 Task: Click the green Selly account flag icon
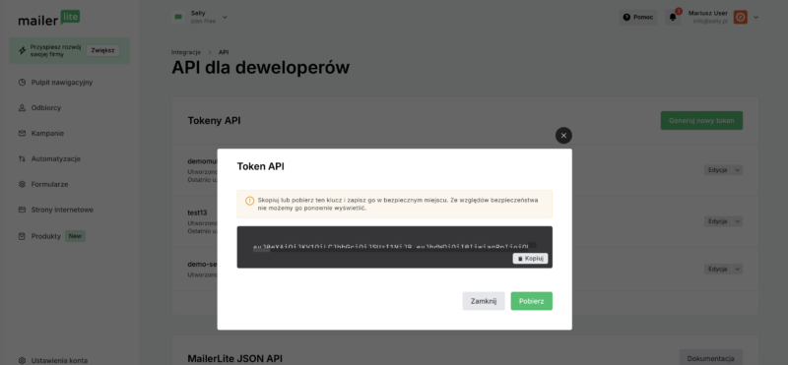178,17
